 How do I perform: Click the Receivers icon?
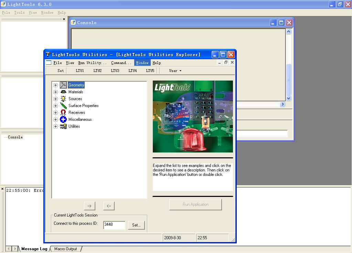point(63,113)
